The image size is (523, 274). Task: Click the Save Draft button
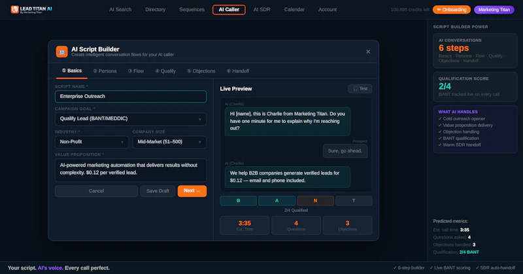(x=158, y=191)
